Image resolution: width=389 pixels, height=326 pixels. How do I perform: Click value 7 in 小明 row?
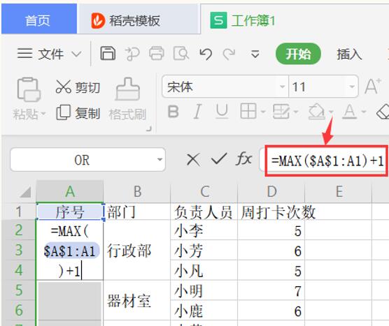click(271, 290)
